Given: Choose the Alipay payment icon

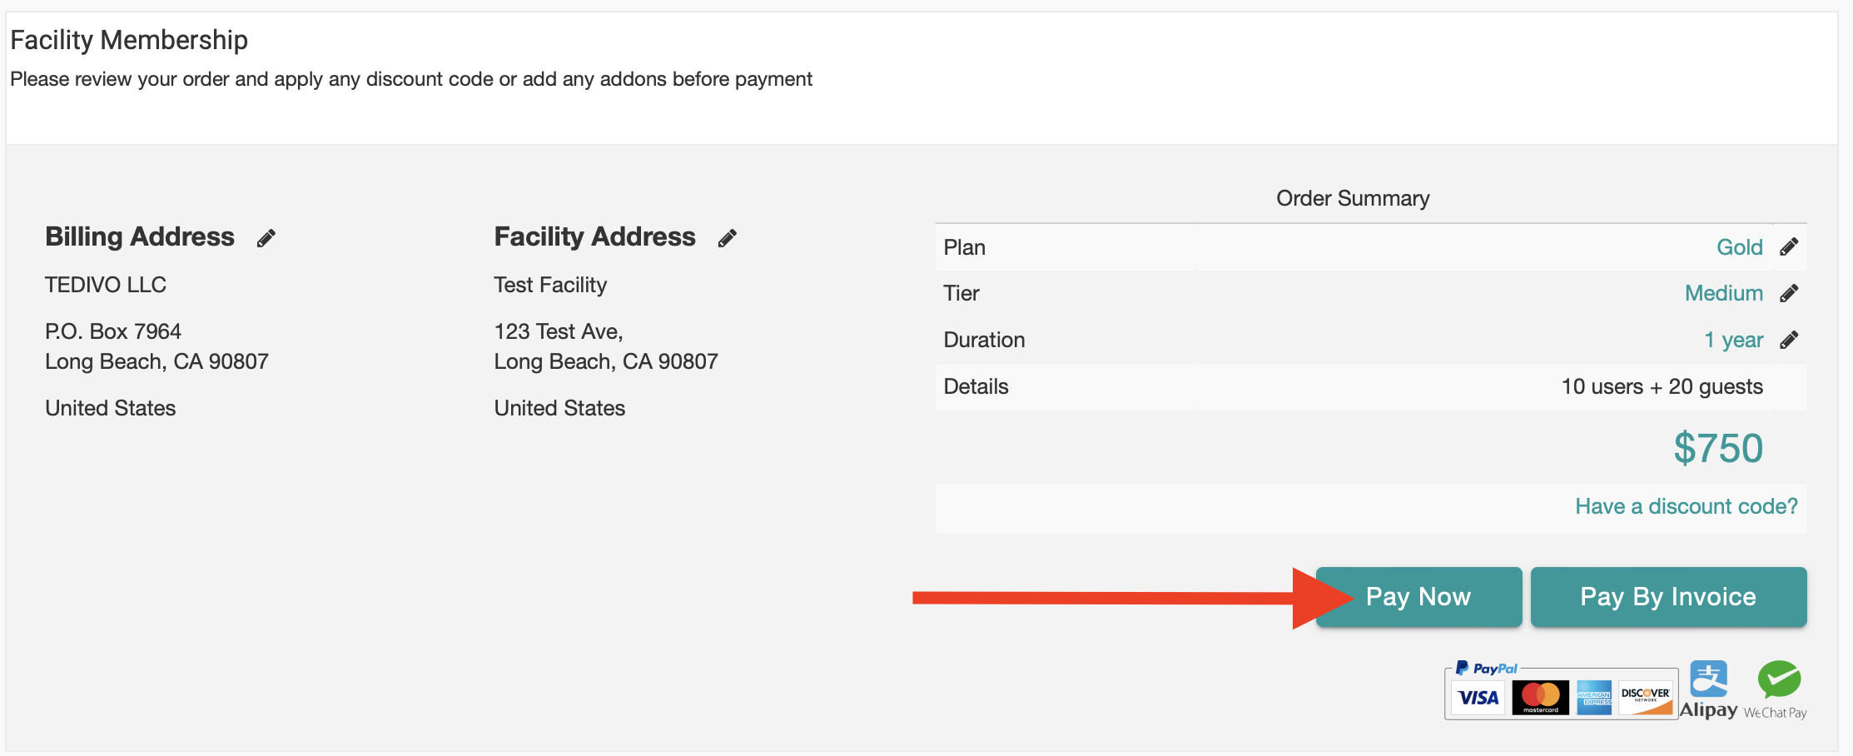Looking at the screenshot, I should coord(1708,689).
